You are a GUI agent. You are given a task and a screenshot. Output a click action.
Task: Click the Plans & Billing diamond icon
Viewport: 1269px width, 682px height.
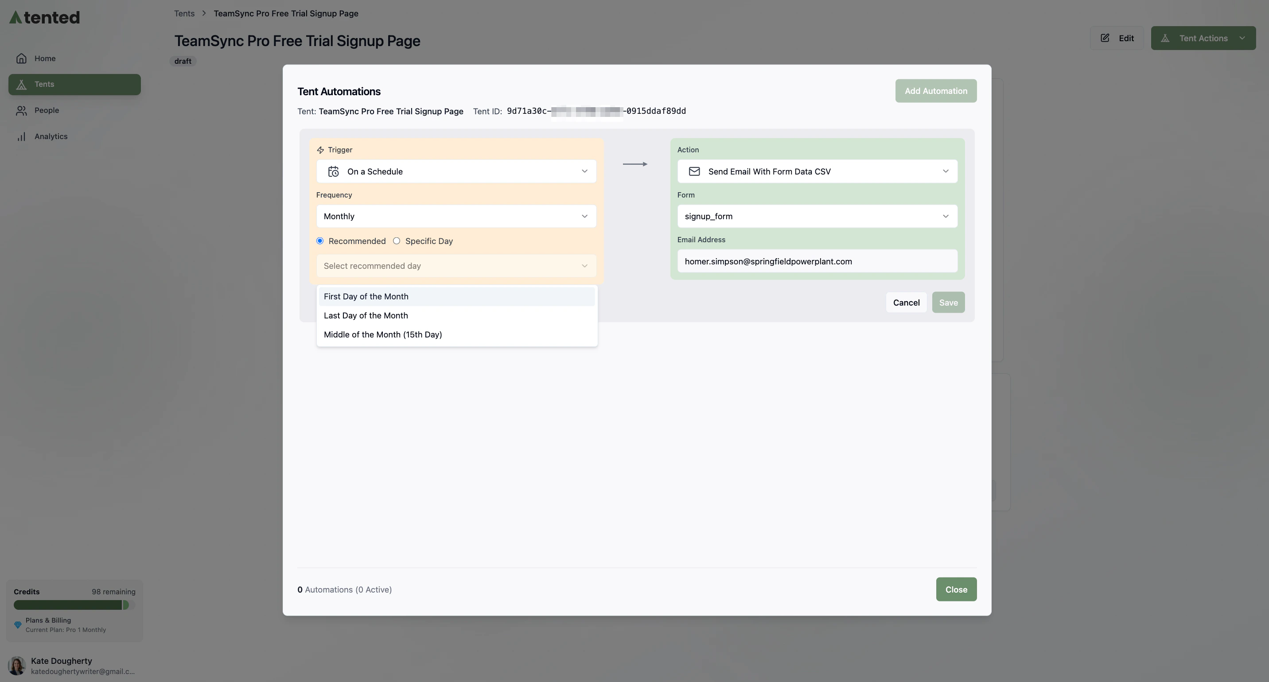(x=18, y=624)
